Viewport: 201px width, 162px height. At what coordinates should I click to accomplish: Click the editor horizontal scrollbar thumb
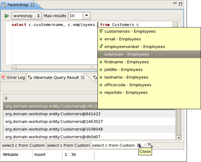click(57, 67)
